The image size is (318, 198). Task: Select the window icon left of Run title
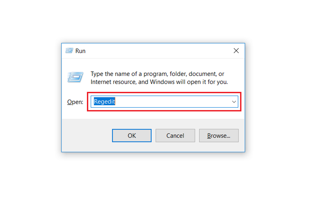point(69,50)
